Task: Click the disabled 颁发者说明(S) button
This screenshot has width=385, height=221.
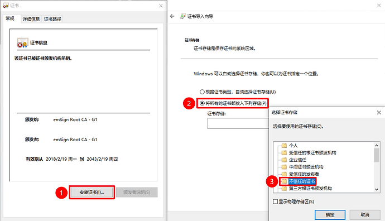Action: (x=137, y=193)
